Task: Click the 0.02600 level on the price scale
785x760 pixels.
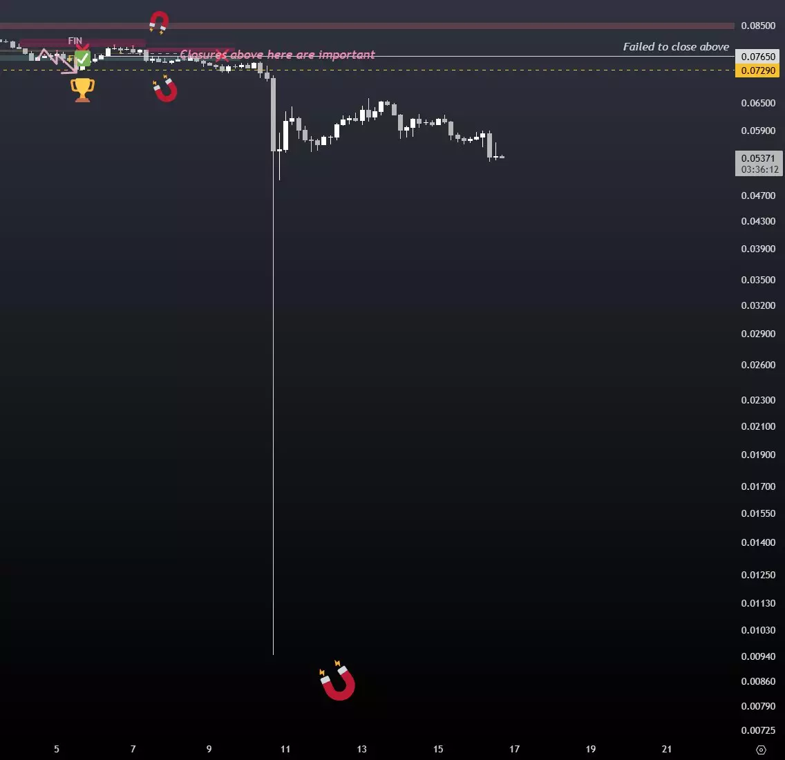Action: [x=758, y=365]
